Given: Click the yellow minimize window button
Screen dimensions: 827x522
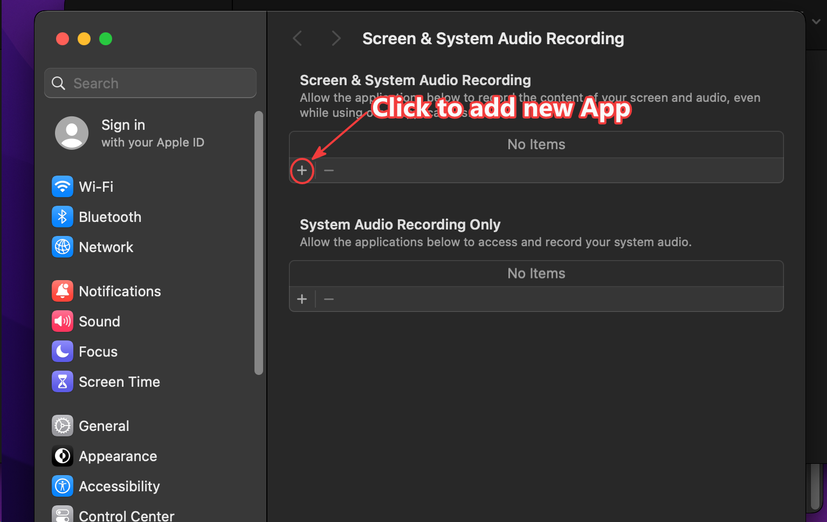Looking at the screenshot, I should coord(84,39).
